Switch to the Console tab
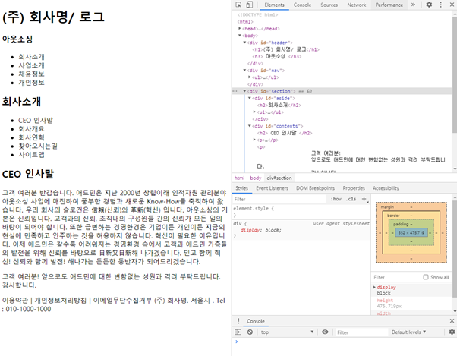460x356 pixels. pos(302,5)
